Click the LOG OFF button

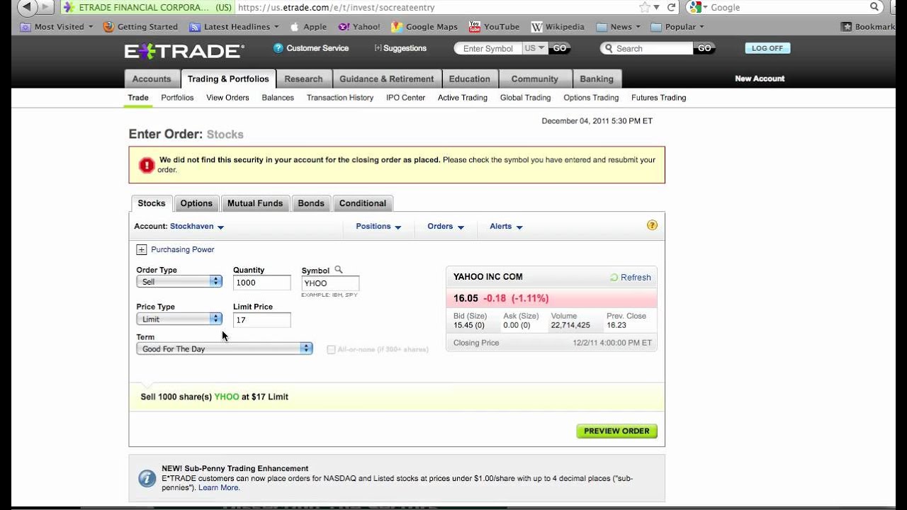tap(767, 48)
